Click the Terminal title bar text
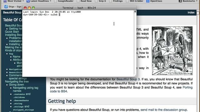 coord(79,8)
